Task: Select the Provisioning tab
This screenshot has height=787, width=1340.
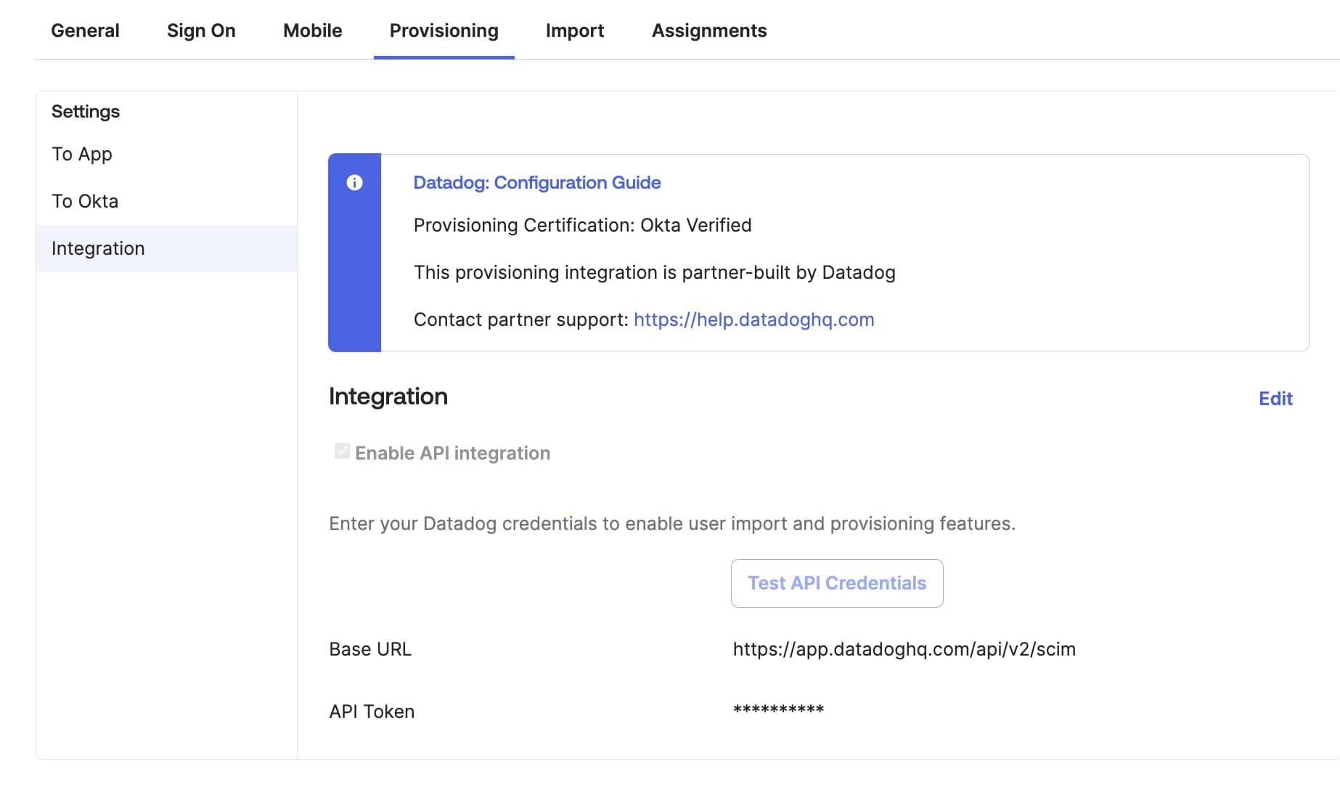Action: click(x=444, y=30)
